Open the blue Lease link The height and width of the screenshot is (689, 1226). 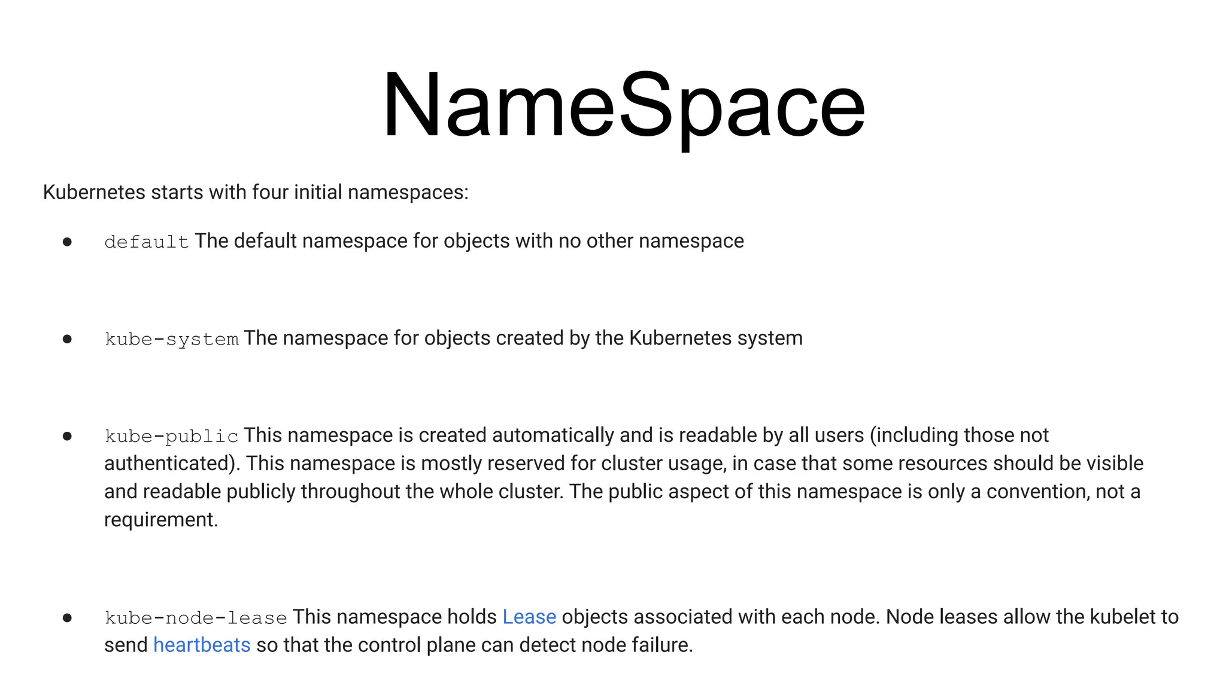point(529,617)
